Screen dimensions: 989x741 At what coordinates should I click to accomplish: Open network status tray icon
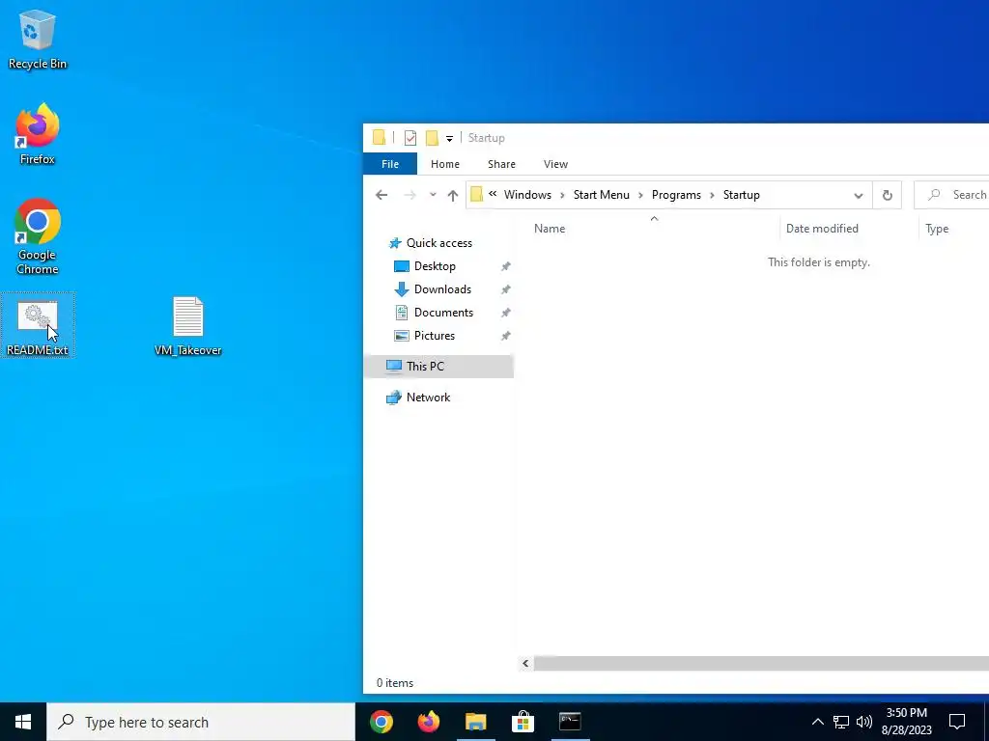click(841, 722)
